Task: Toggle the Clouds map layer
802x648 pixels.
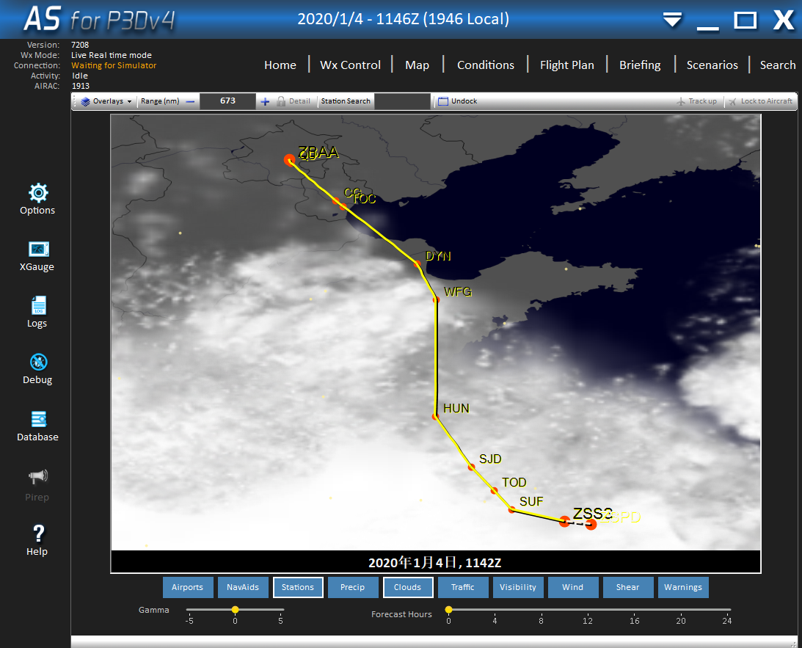Action: coord(407,587)
